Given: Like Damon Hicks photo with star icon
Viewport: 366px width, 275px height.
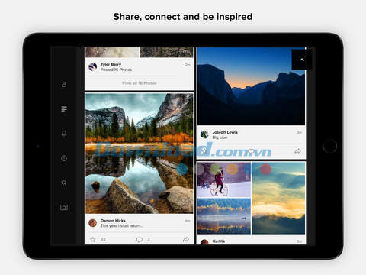Looking at the screenshot, I should [93, 239].
